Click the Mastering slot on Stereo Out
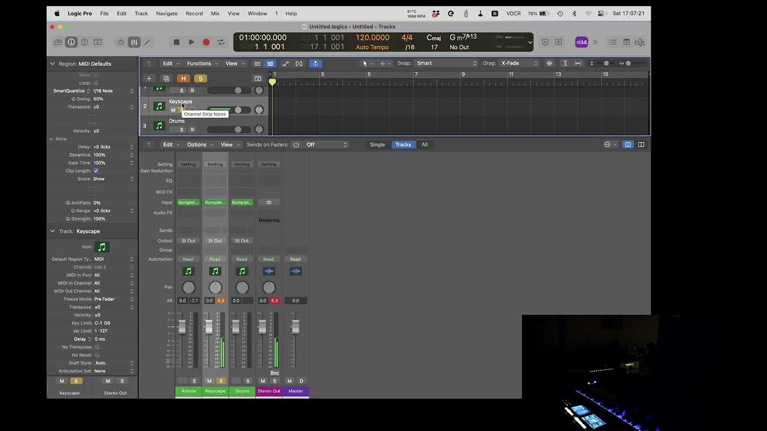 coord(268,220)
